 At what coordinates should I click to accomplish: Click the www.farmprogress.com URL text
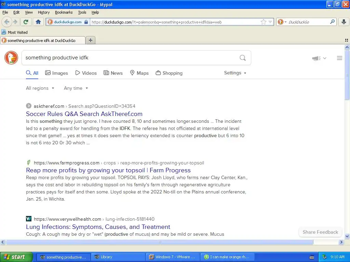(67, 163)
